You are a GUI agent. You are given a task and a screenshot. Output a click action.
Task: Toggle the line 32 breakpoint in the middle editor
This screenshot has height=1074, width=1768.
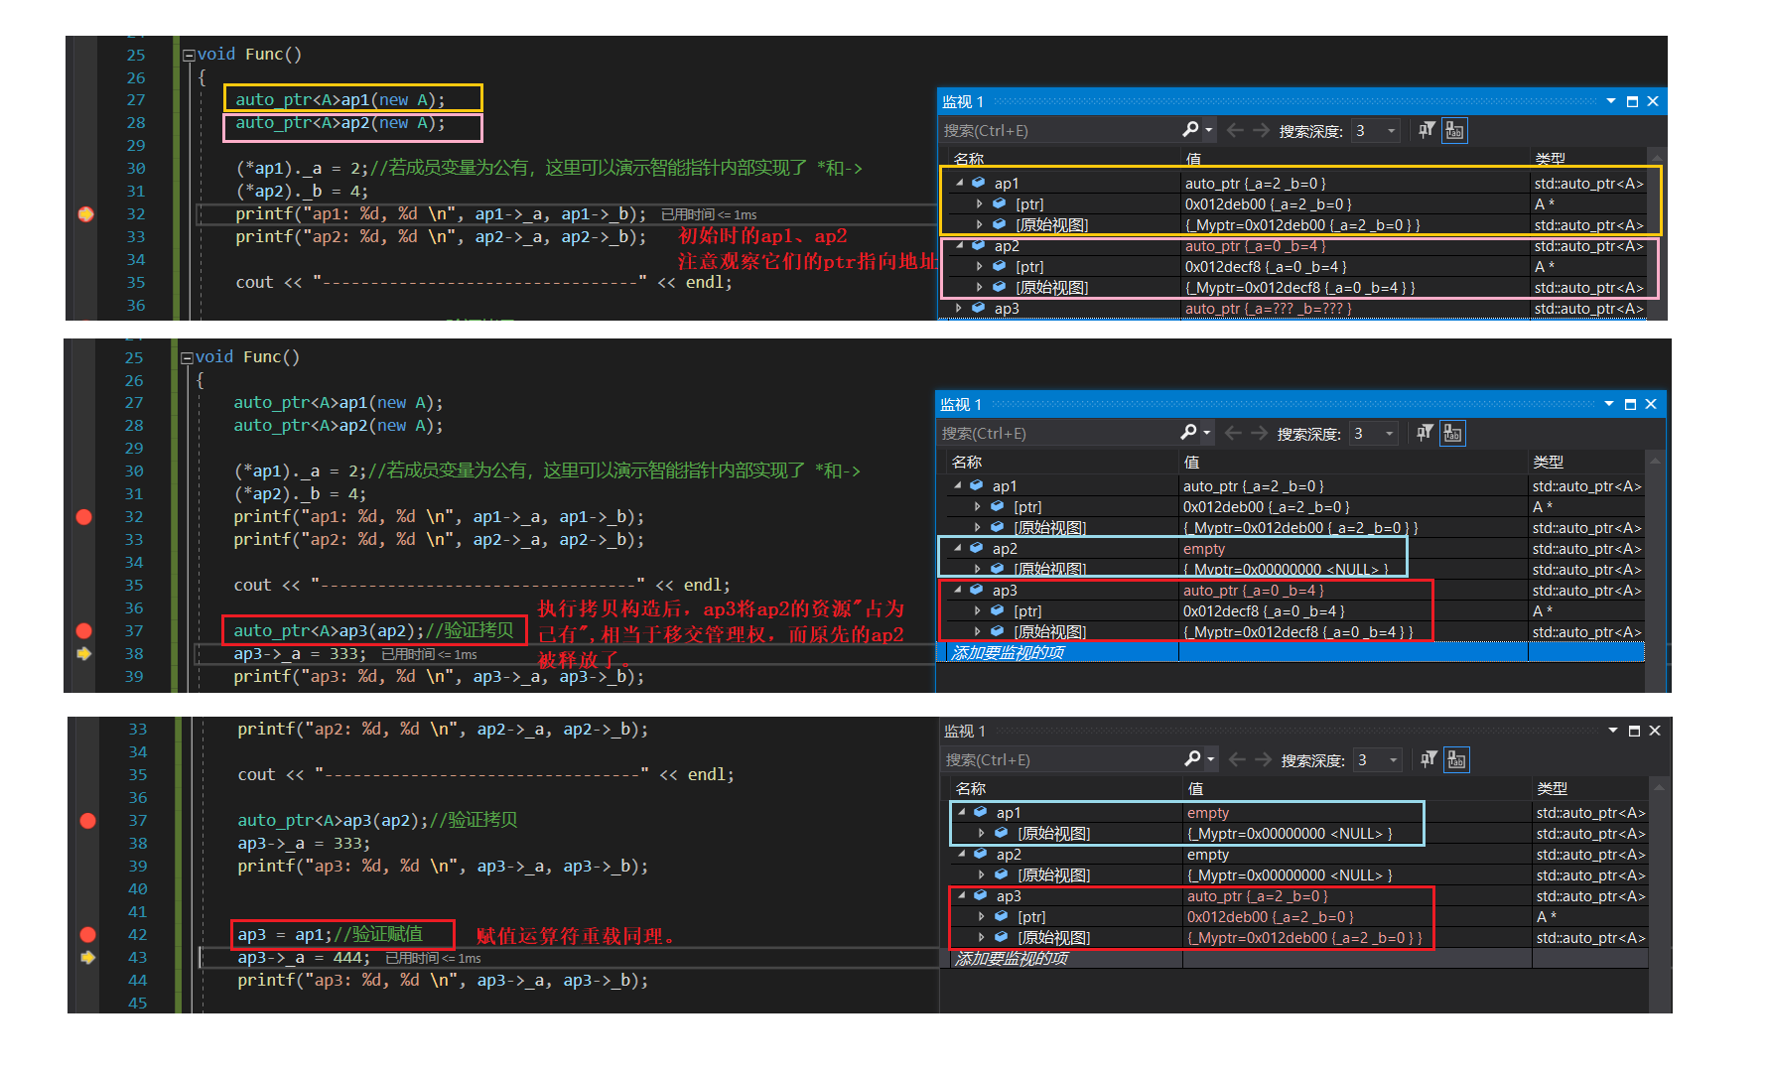(x=84, y=516)
